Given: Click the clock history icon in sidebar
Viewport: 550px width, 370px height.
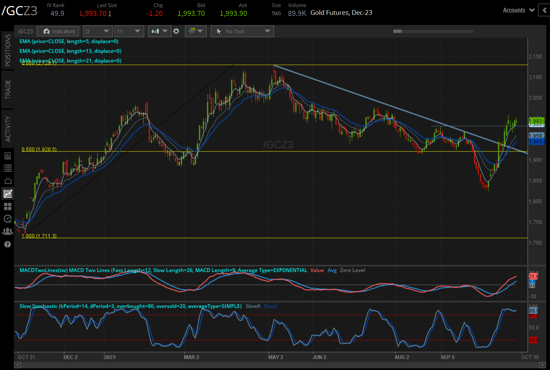Looking at the screenshot, I should point(7,219).
